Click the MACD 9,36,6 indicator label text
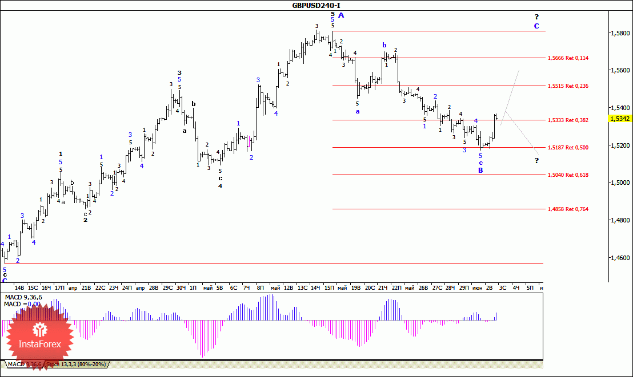The height and width of the screenshot is (377, 633). 23,298
